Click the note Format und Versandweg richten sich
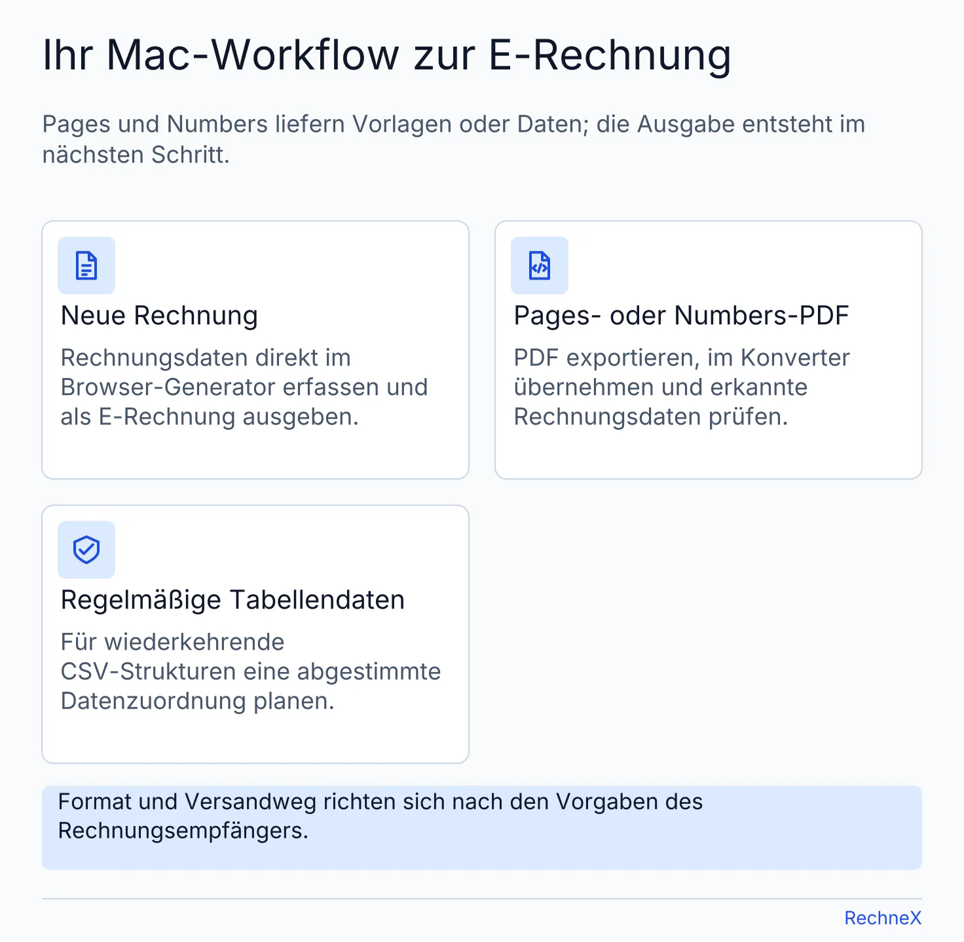The width and height of the screenshot is (964, 942). [380, 816]
